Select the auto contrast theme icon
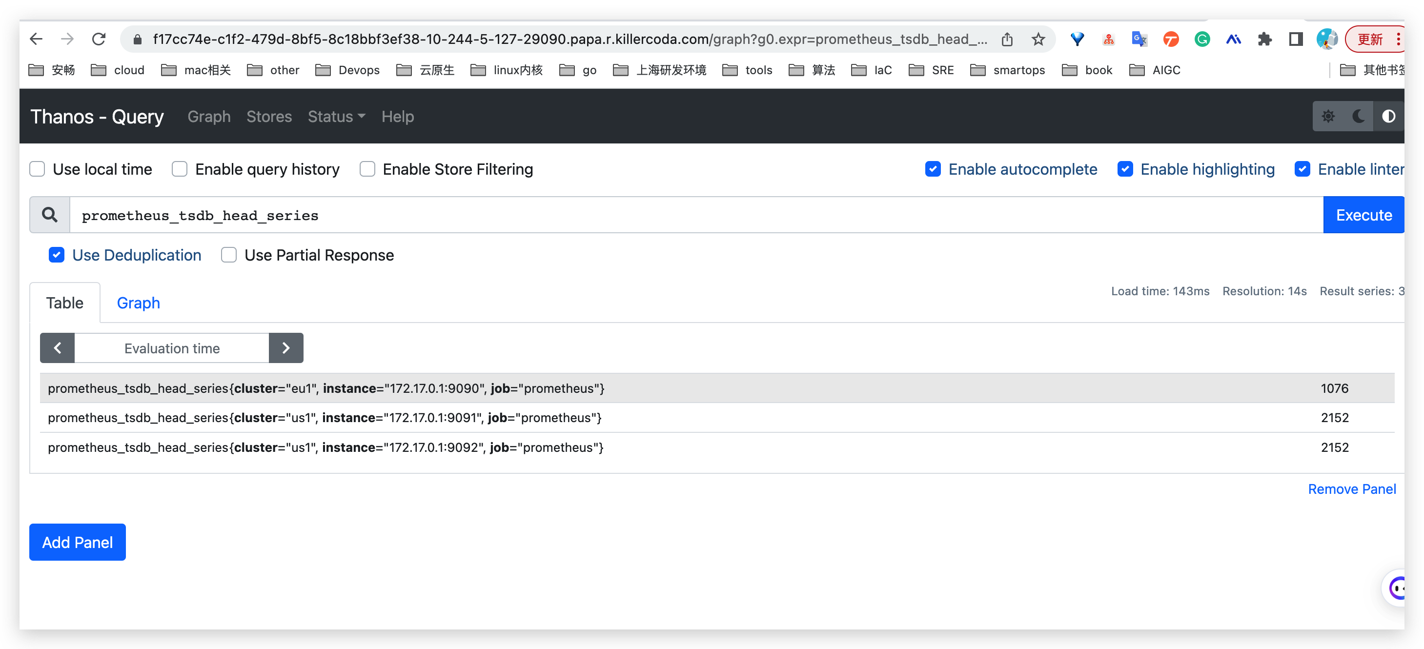 tap(1388, 116)
